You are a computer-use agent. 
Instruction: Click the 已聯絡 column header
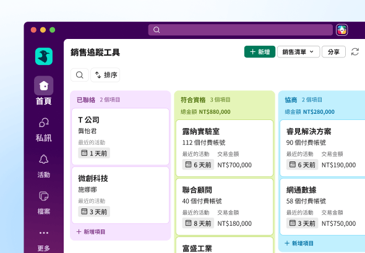pyautogui.click(x=86, y=100)
